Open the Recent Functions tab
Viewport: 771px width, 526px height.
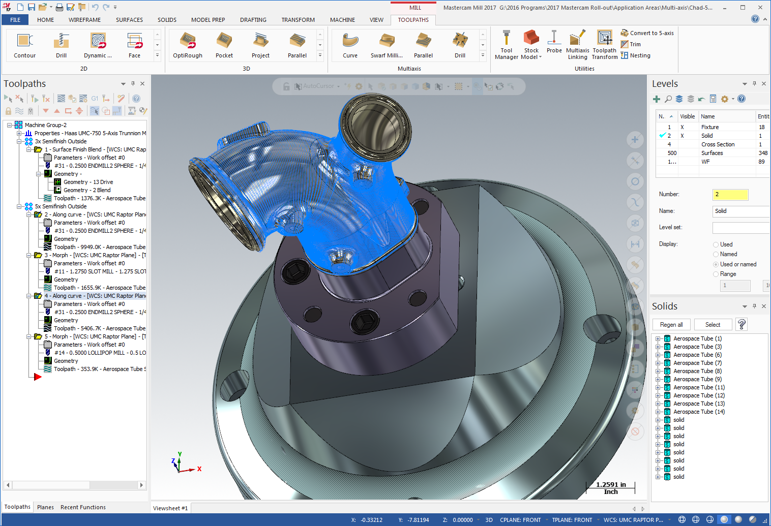click(x=83, y=507)
